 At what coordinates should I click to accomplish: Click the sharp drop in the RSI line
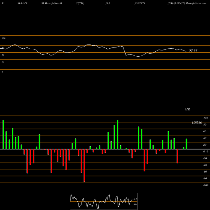125,51
